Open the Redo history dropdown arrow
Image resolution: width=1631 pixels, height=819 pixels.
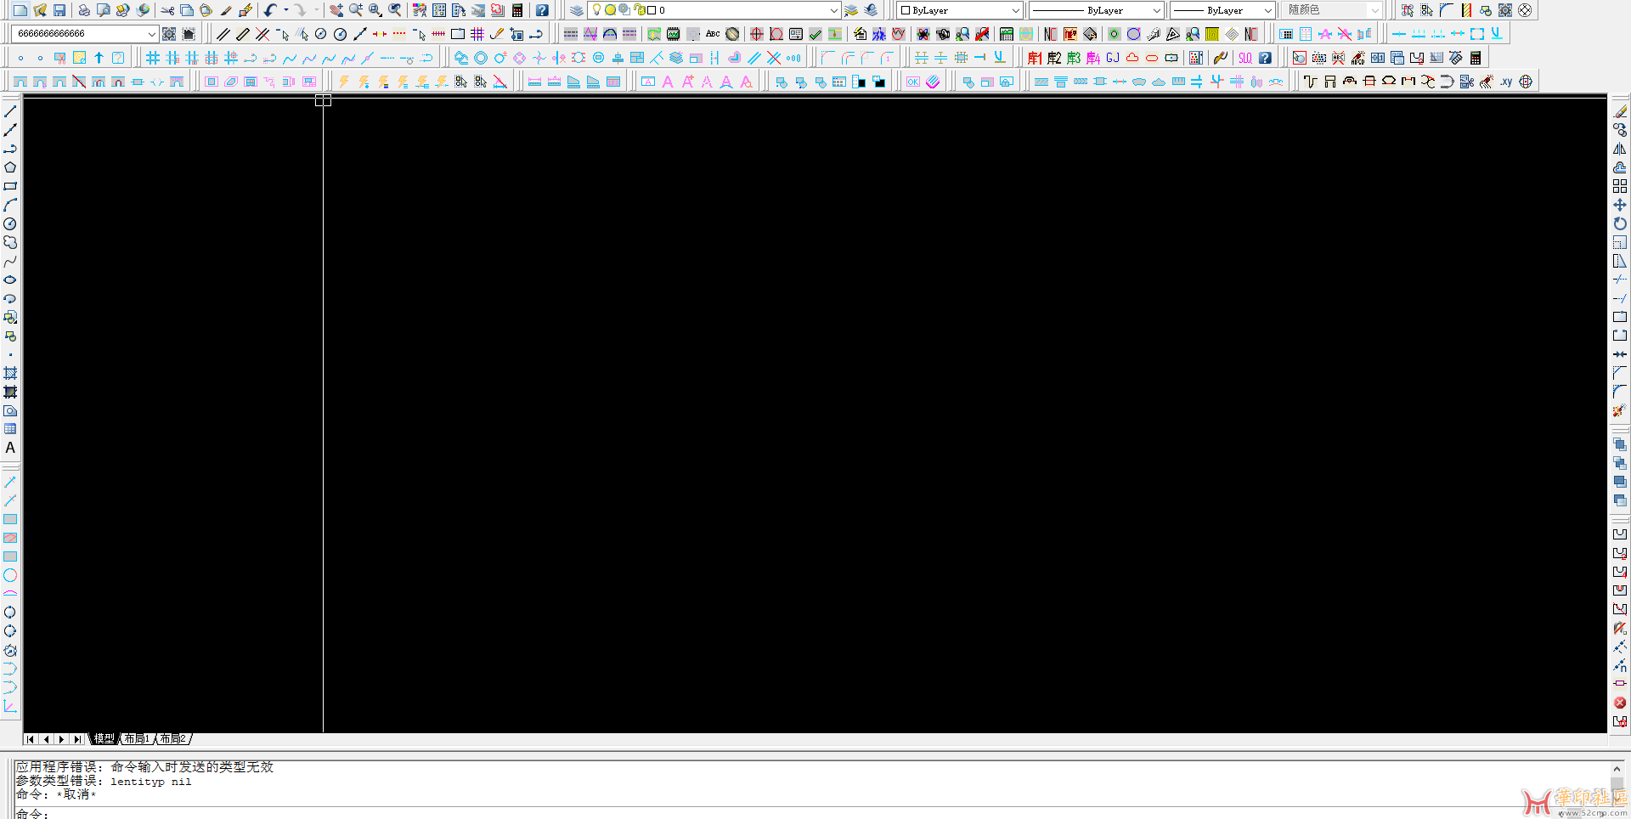pos(316,10)
